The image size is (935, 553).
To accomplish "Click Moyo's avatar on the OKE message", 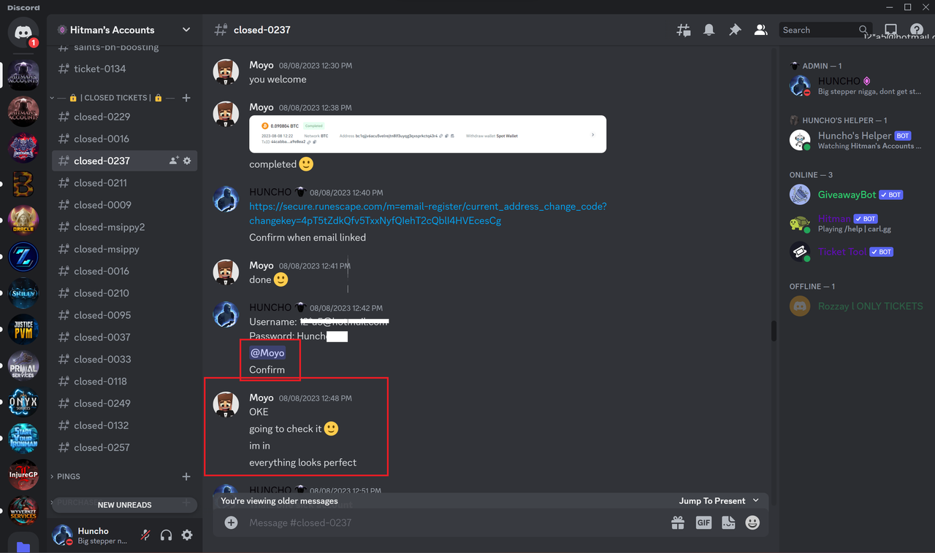I will pyautogui.click(x=226, y=404).
